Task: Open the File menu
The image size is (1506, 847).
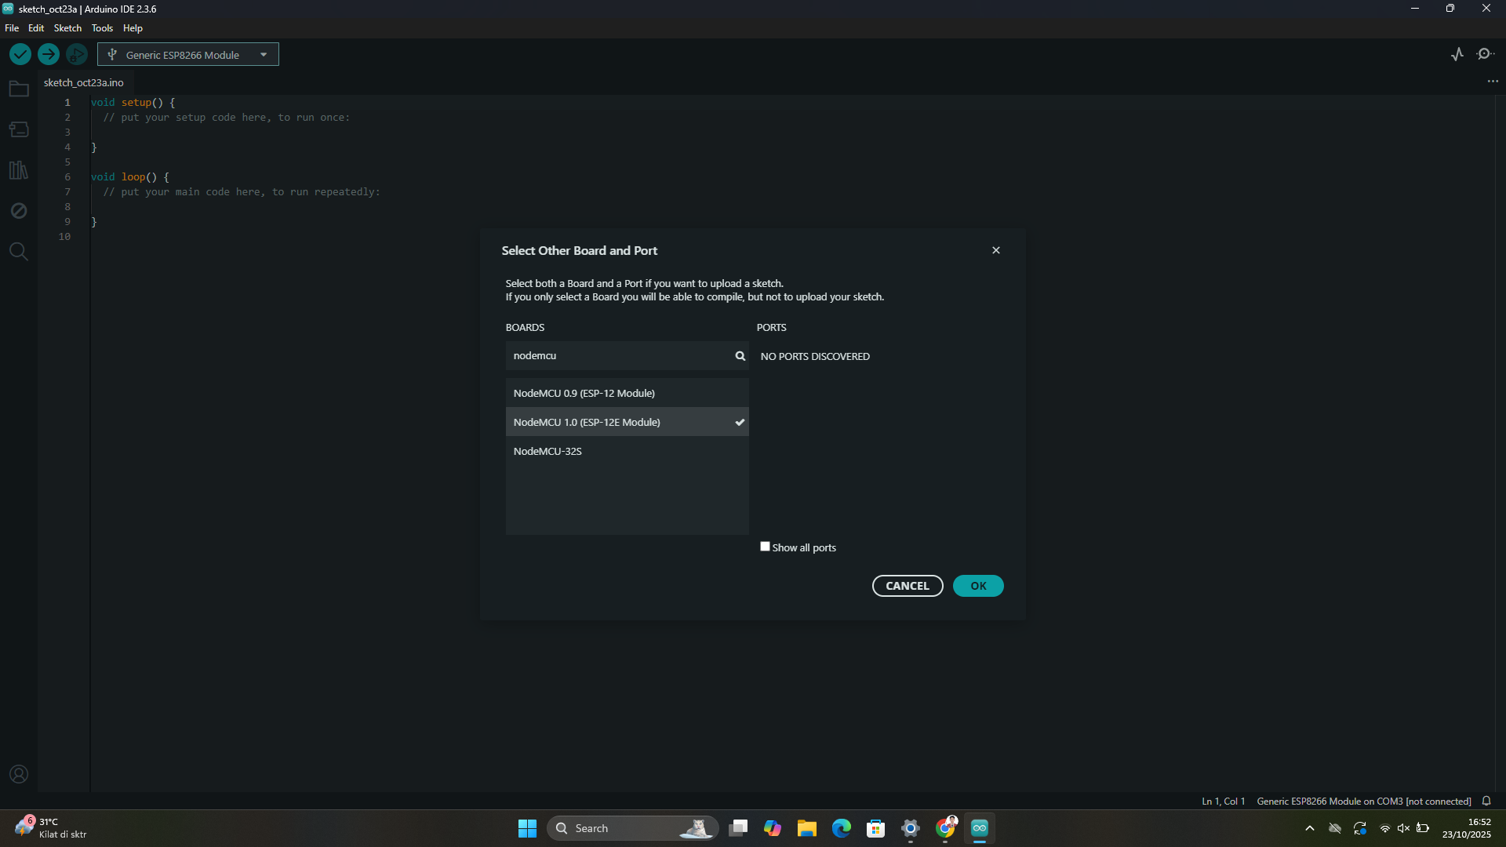Action: click(x=12, y=28)
